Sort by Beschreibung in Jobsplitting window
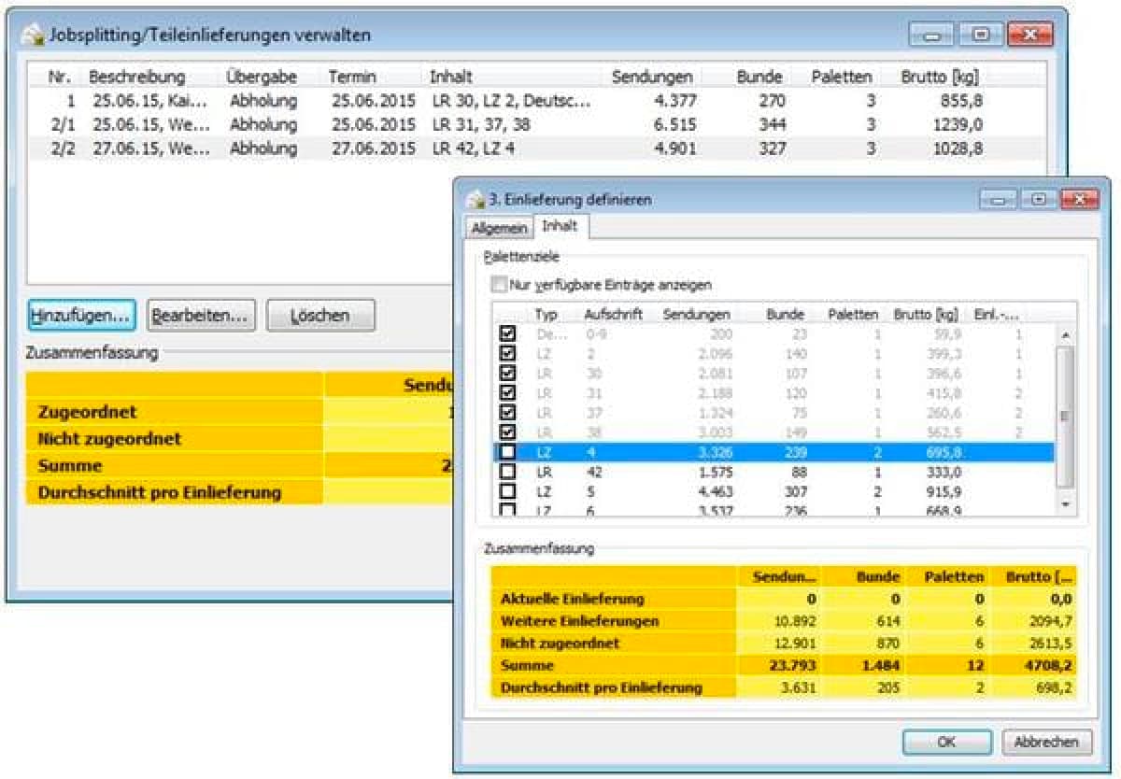 click(x=137, y=77)
